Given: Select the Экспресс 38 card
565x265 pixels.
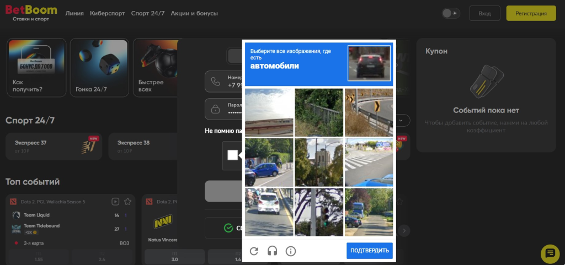Looking at the screenshot, I should pos(143,147).
